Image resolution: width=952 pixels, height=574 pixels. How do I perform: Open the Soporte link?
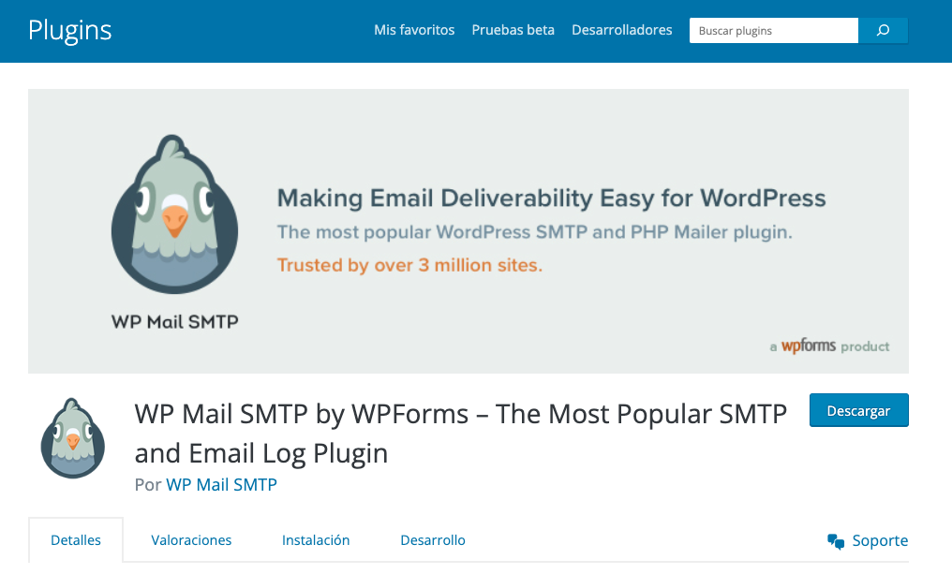tap(880, 540)
